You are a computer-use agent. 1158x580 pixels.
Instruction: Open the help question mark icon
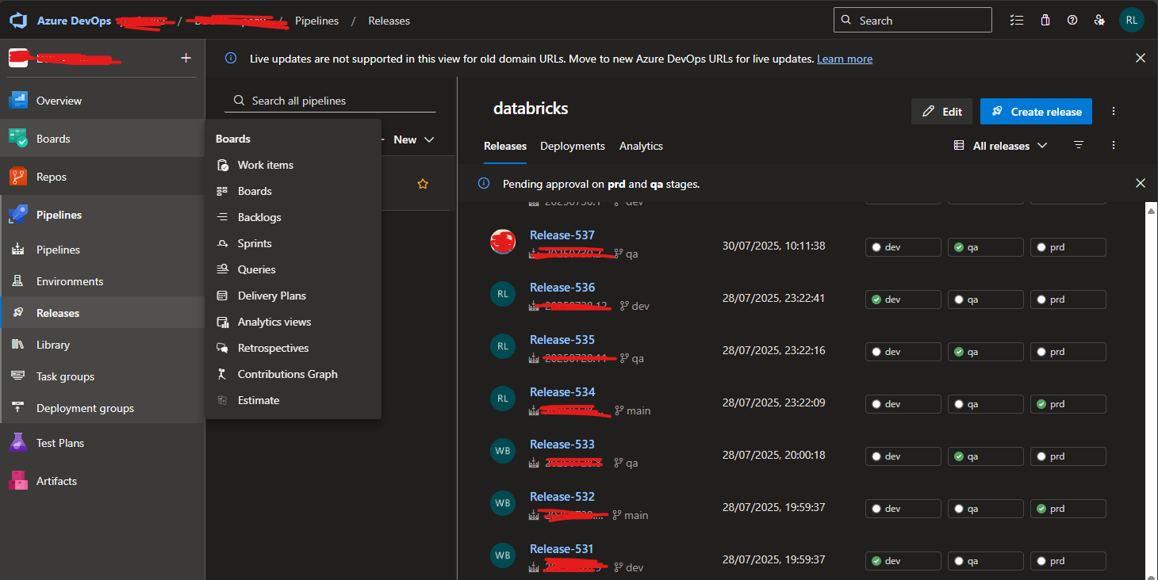point(1072,21)
